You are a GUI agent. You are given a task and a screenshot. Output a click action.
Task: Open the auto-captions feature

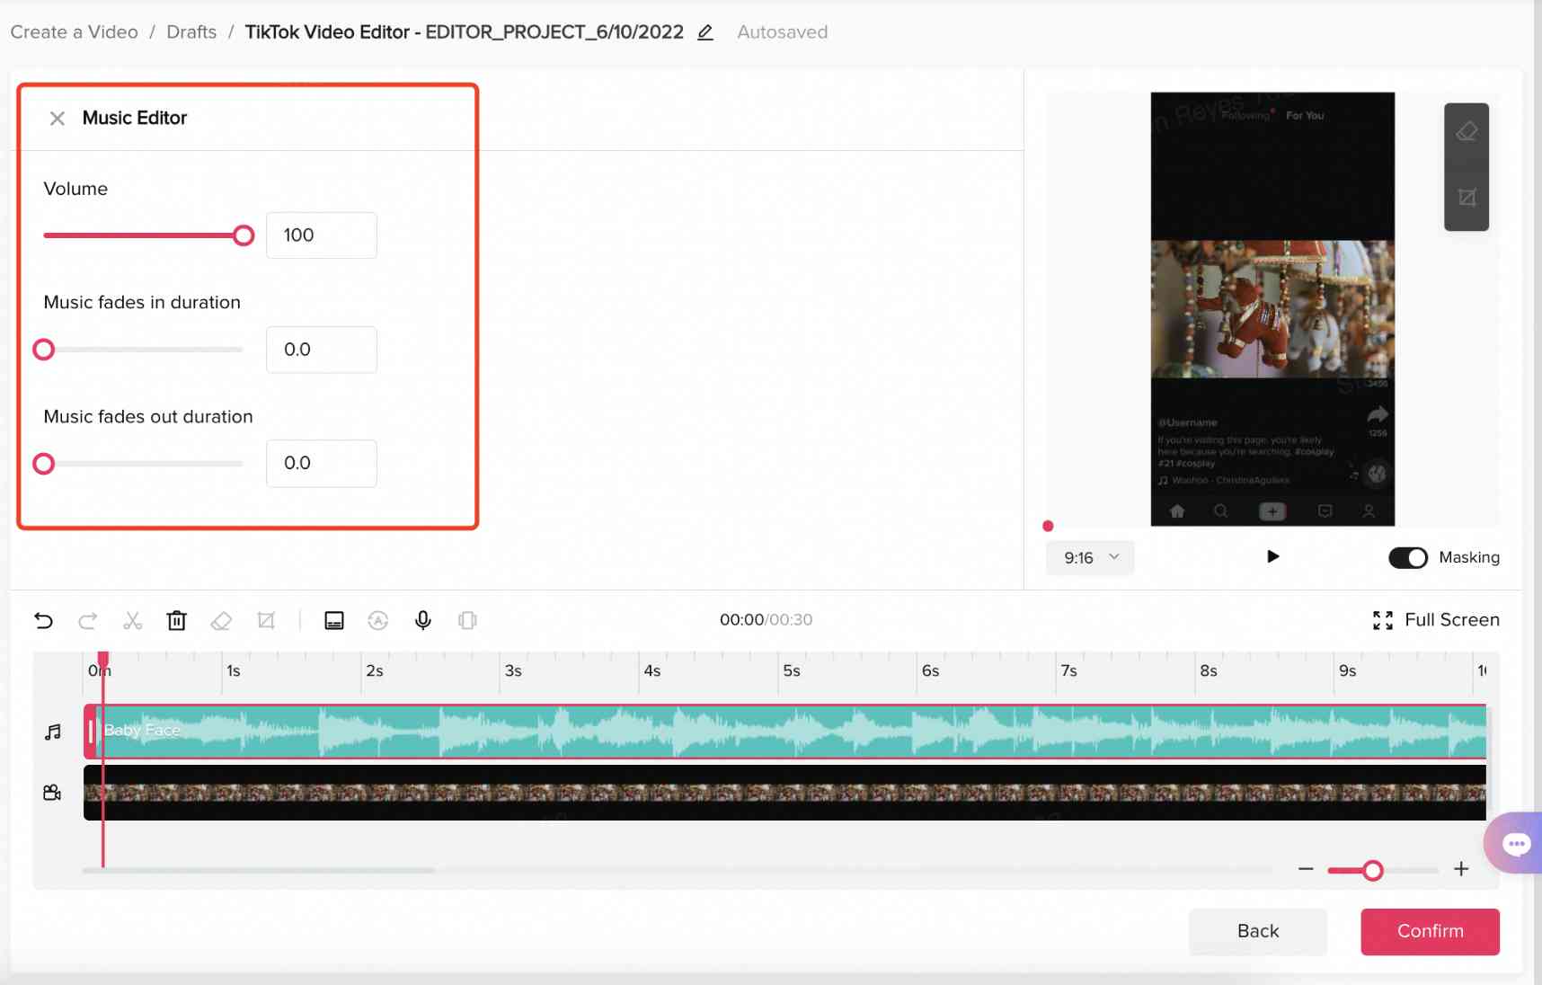pos(377,620)
